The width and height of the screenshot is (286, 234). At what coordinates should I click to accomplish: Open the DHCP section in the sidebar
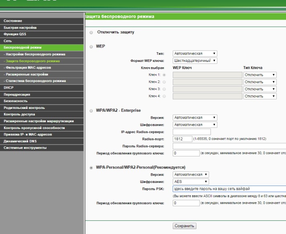point(42,87)
